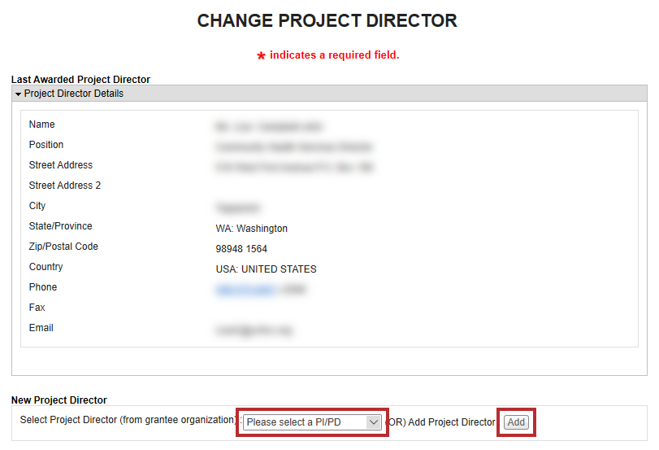
Task: Click the blurred phone number link
Action: (x=245, y=289)
